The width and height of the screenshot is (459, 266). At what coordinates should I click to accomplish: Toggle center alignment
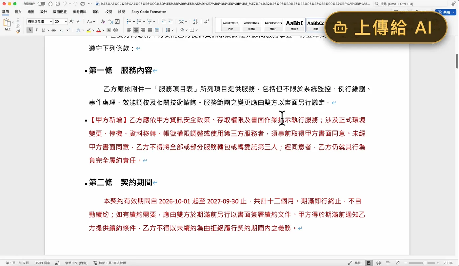[x=136, y=30]
